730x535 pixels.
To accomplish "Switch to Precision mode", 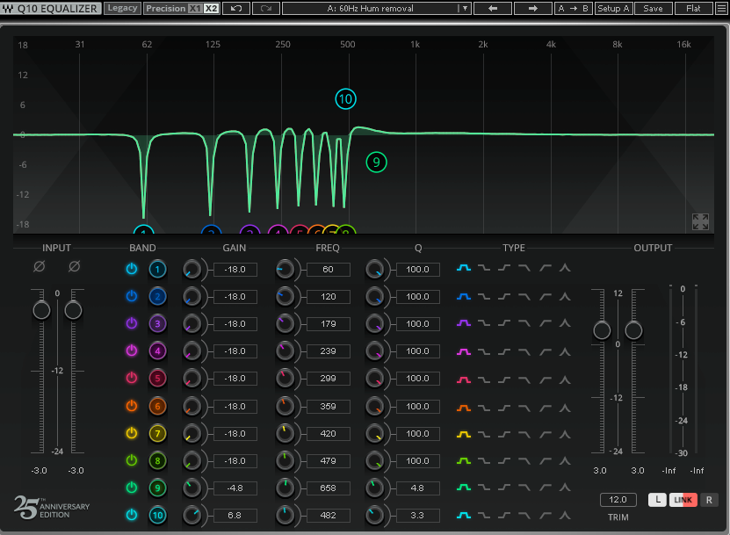I will click(x=166, y=9).
